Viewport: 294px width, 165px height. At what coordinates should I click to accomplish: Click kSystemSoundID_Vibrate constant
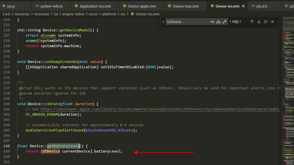tap(109, 130)
